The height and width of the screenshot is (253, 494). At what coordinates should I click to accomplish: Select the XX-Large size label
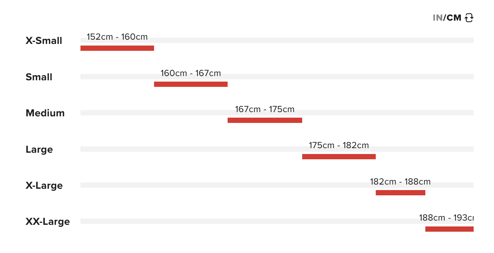point(48,222)
